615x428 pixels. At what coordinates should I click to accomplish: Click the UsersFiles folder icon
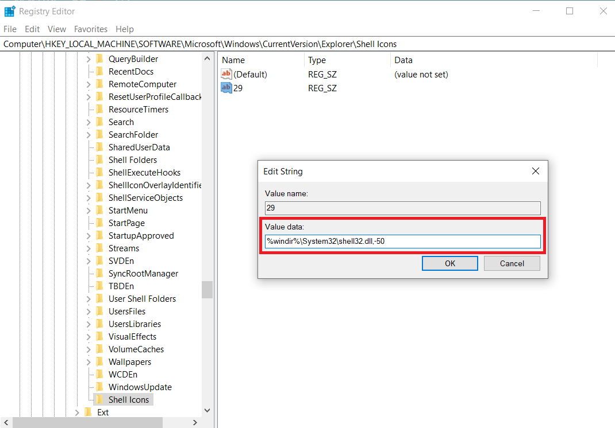coord(99,312)
